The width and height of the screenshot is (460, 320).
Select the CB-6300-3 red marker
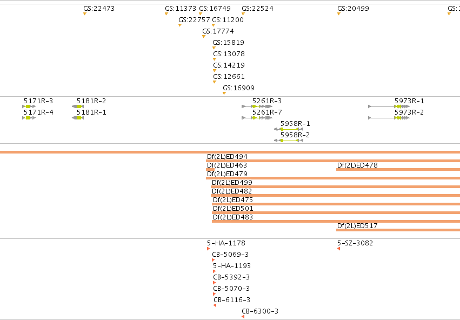tap(243, 317)
